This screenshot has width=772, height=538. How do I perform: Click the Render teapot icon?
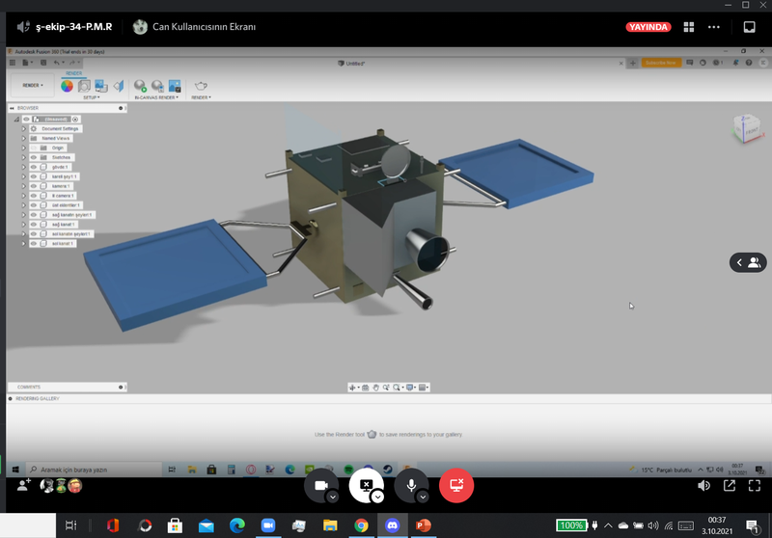click(x=201, y=86)
